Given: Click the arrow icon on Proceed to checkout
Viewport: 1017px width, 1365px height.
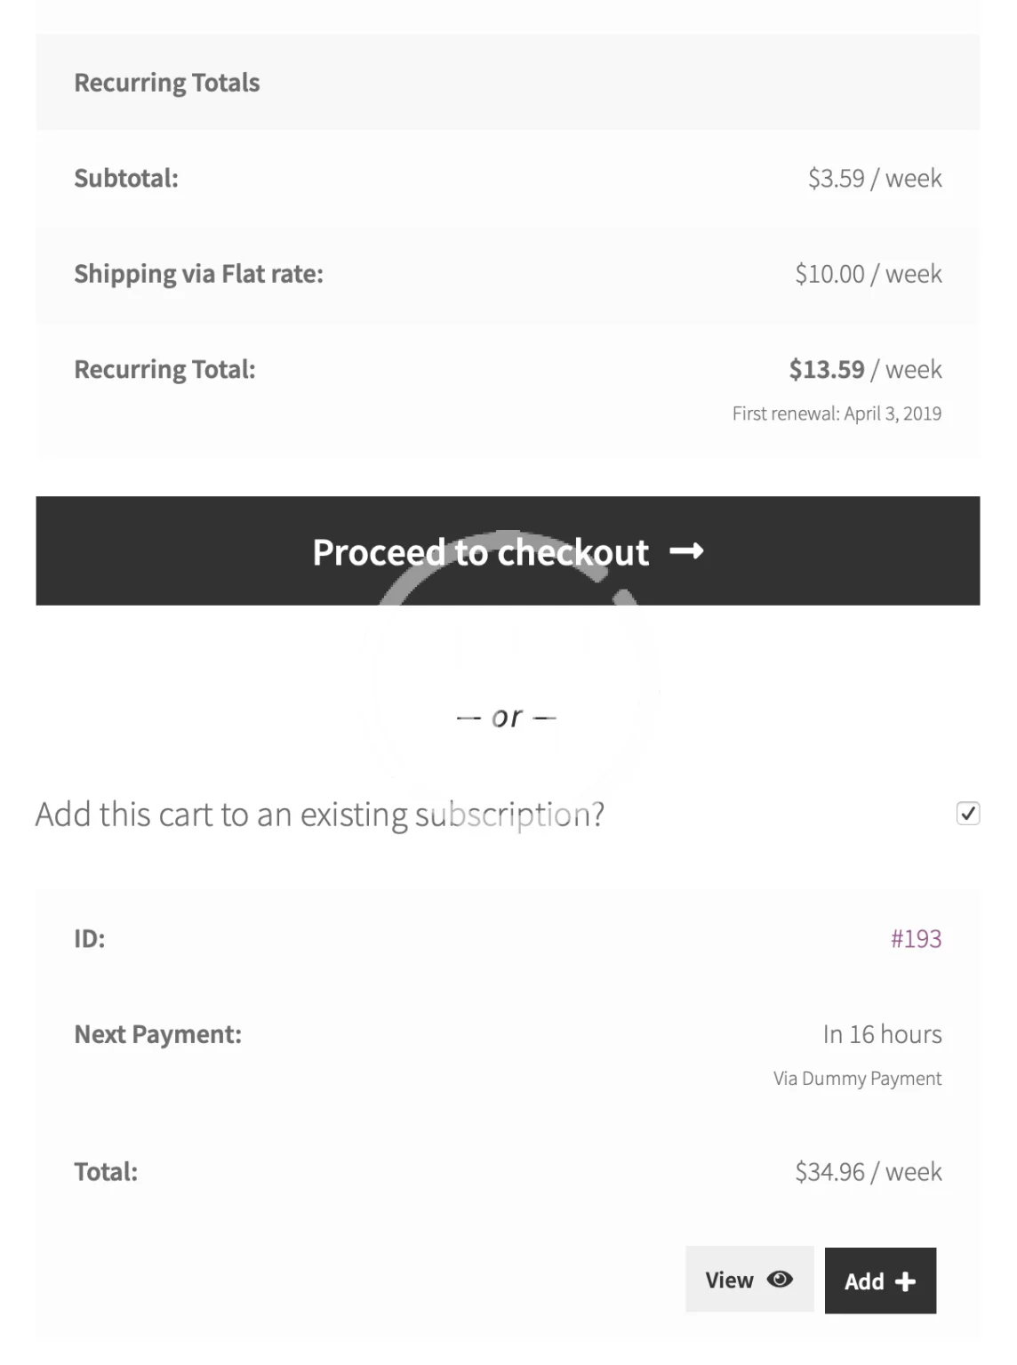Looking at the screenshot, I should coord(686,552).
